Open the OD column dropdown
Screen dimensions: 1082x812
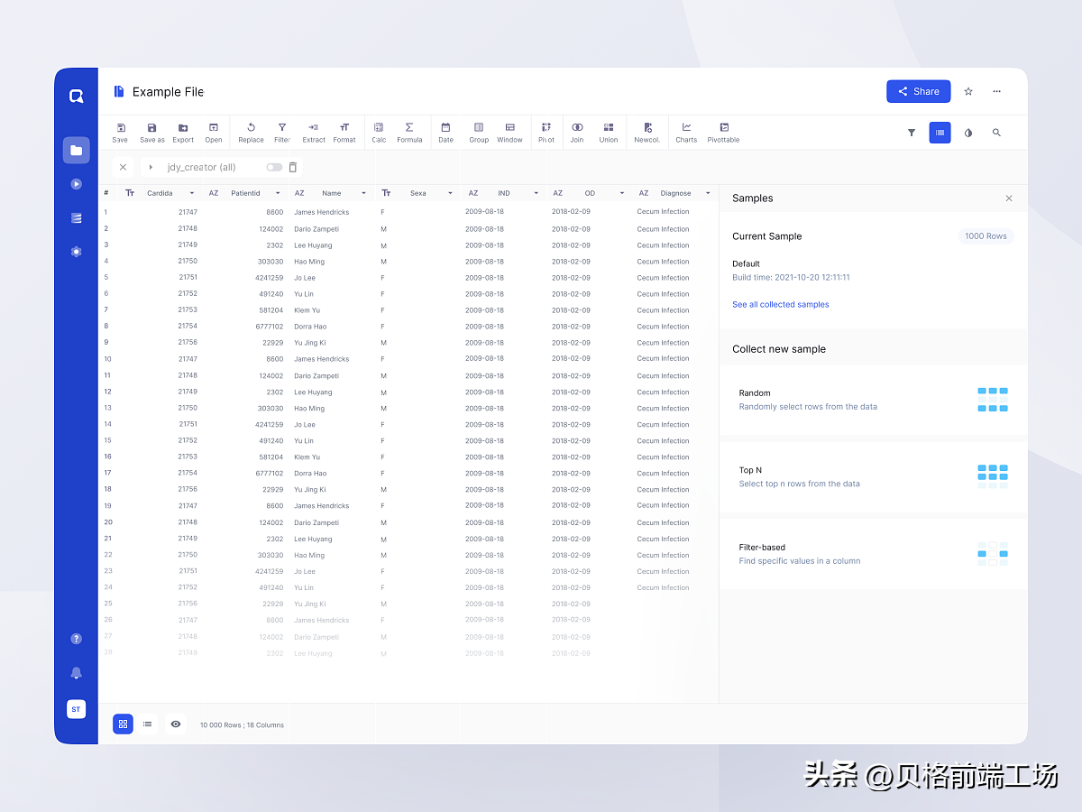[621, 193]
